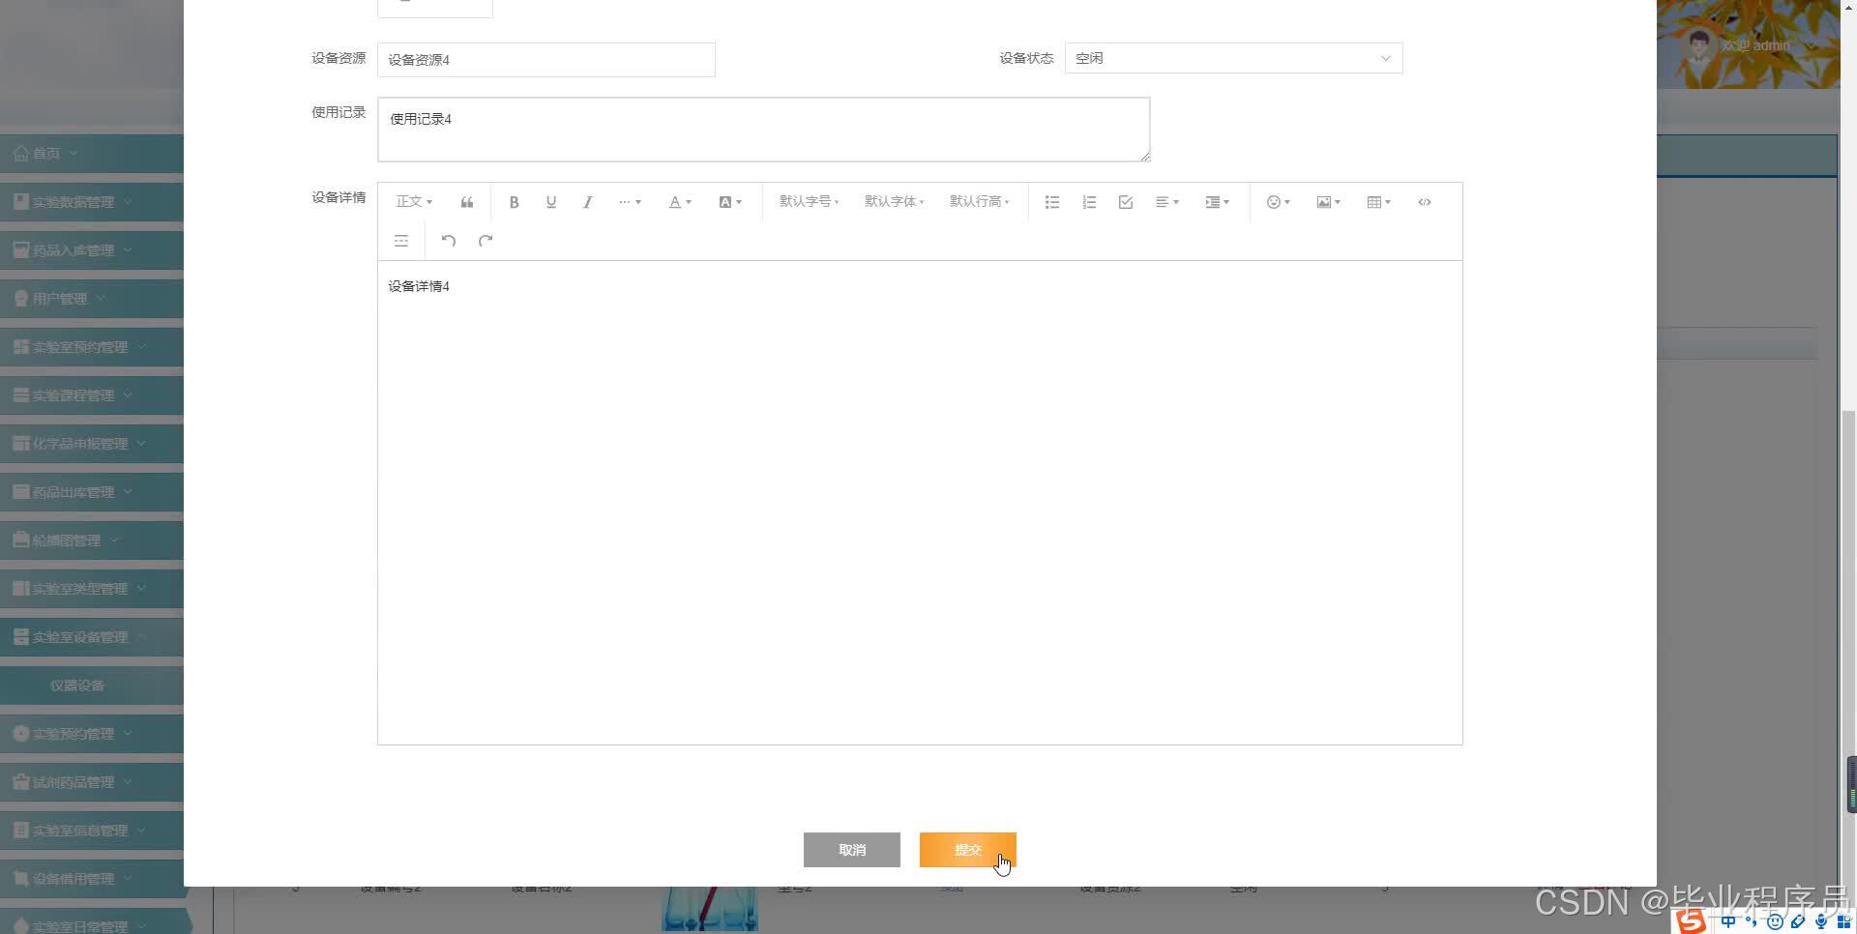Open the insert image menu

1328,202
